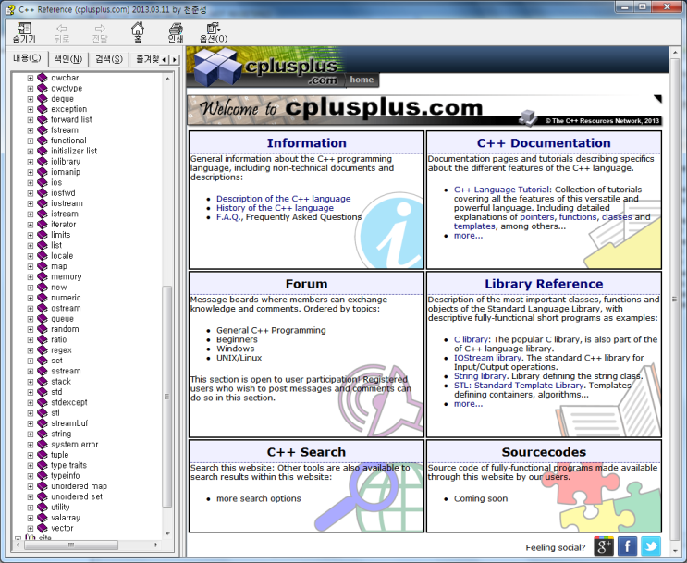Click the tab strip right scroll arrow
This screenshot has width=687, height=563.
pyautogui.click(x=175, y=59)
